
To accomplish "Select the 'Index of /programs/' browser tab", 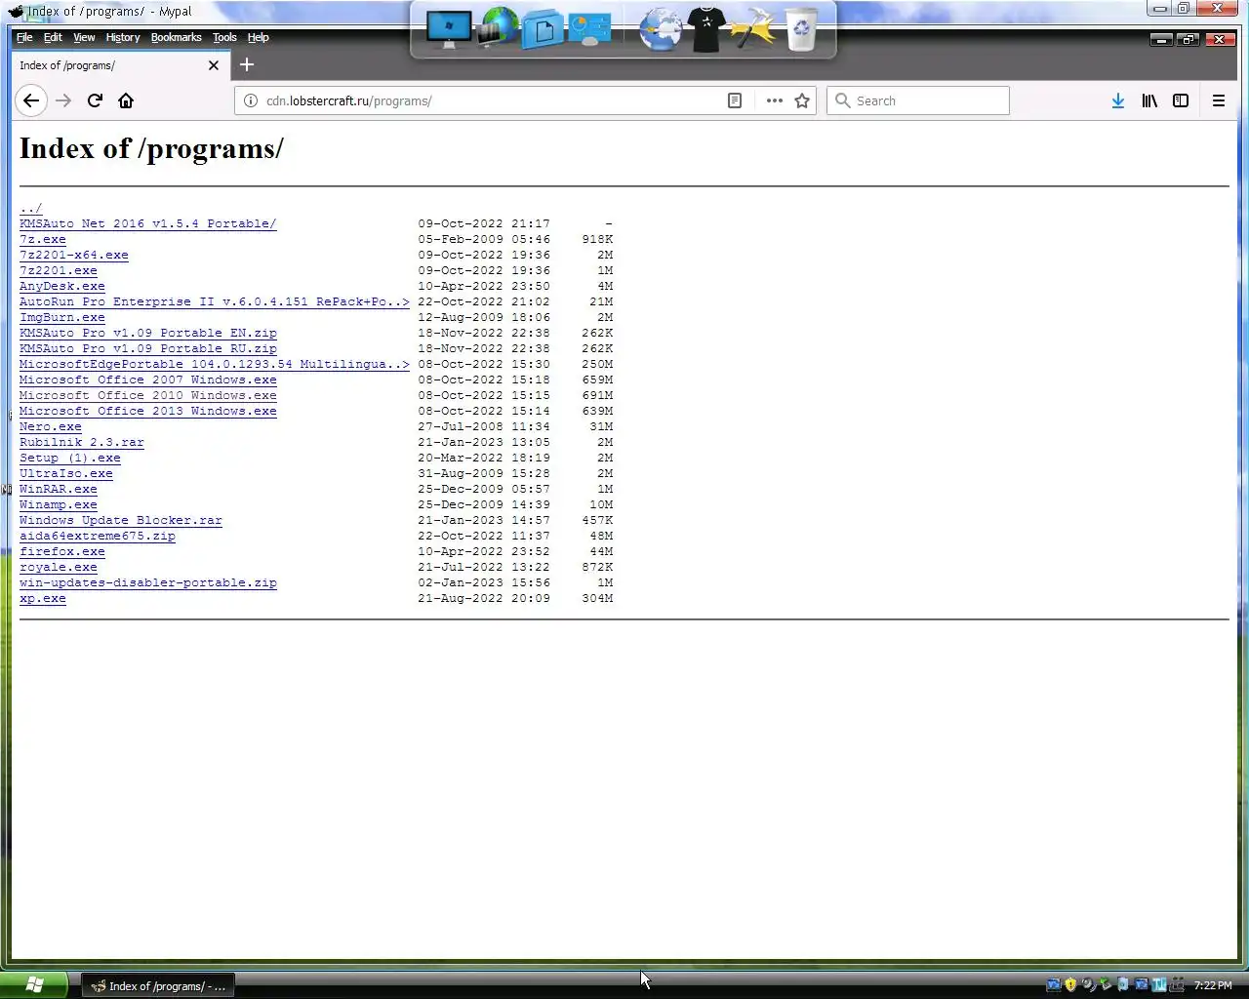I will click(120, 65).
